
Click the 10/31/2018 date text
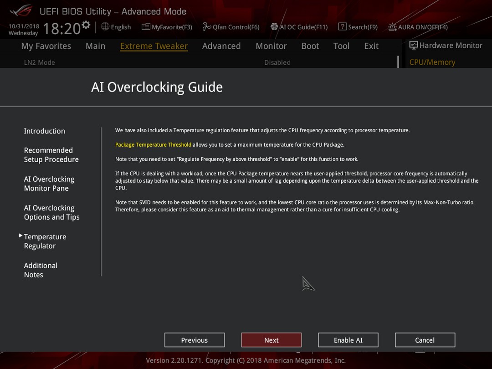tap(24, 26)
